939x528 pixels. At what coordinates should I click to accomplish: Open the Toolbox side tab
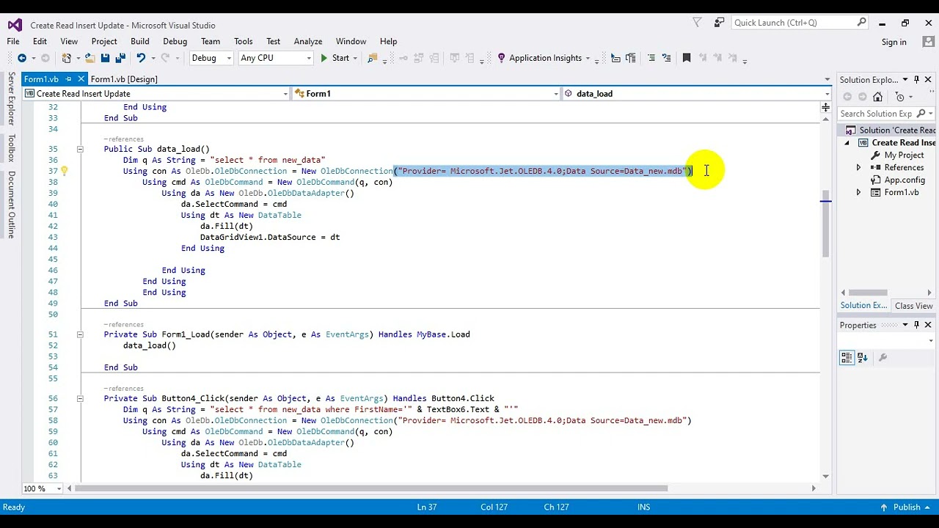11,148
